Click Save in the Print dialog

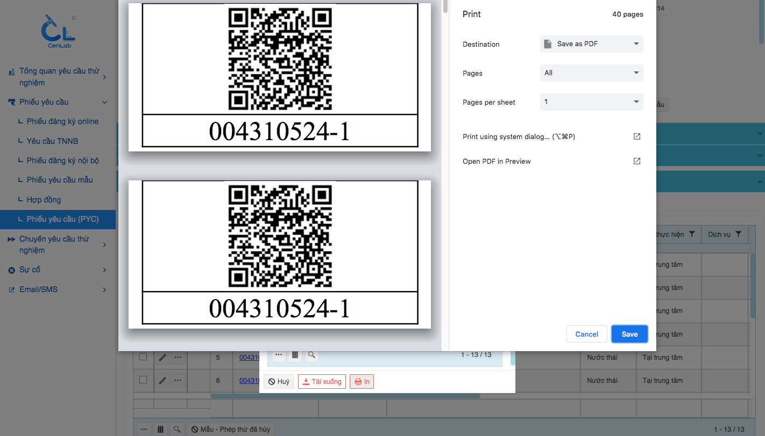tap(629, 334)
